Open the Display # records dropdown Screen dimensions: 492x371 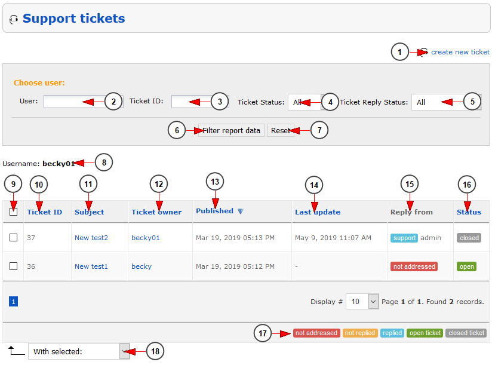coord(364,302)
